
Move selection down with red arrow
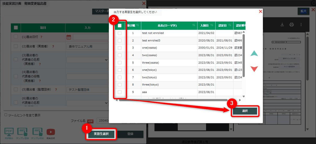254,69
